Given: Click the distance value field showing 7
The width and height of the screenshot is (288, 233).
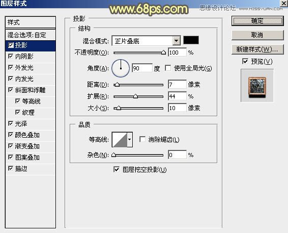Looking at the screenshot, I should click(177, 85).
